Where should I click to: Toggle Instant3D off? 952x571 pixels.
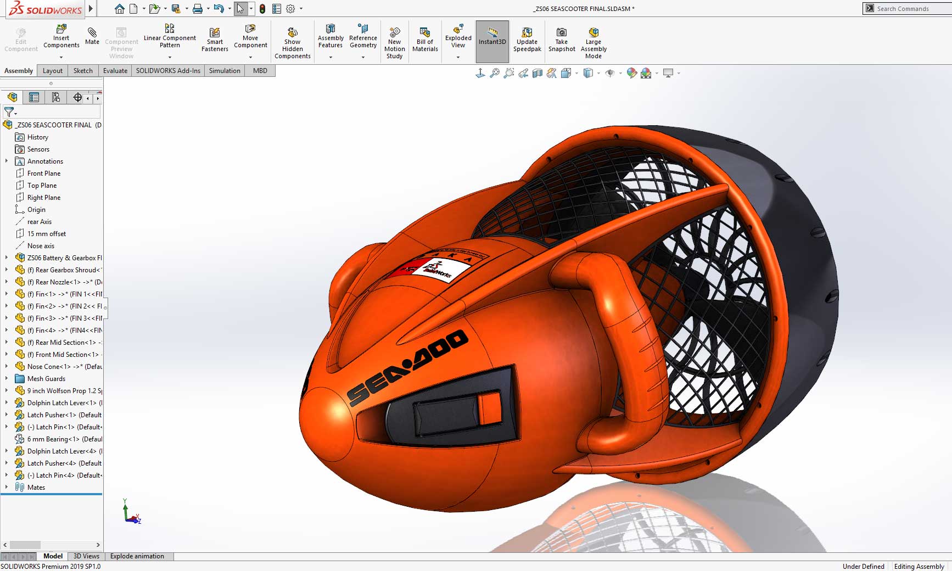click(492, 38)
